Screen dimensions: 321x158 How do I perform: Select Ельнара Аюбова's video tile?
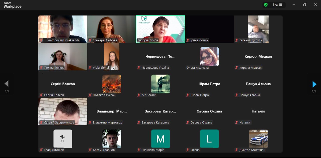(x=112, y=29)
